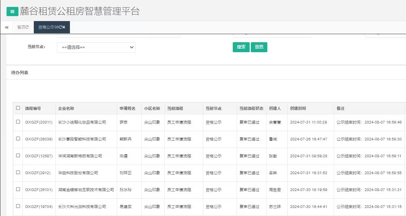Click the double-arrow tab scroll-left icon
Viewport: 406px width, 216px height.
click(7, 27)
